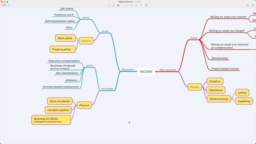Image resolution: width=256 pixels, height=144 pixels.
Task: Select 'Selling an asset you created' node
Action: coord(228,17)
